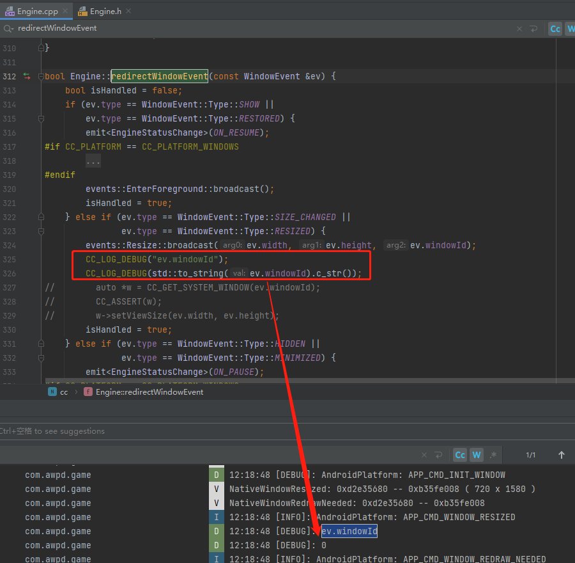Close the Engine.h editor tab
Screen dimensions: 575x563
click(x=129, y=12)
